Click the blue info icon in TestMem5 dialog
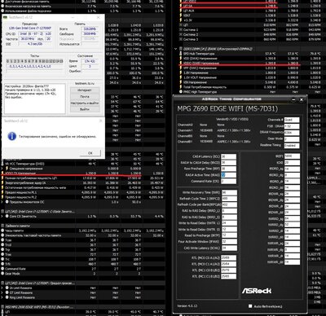This screenshot has width=326, height=316. [x=11, y=136]
